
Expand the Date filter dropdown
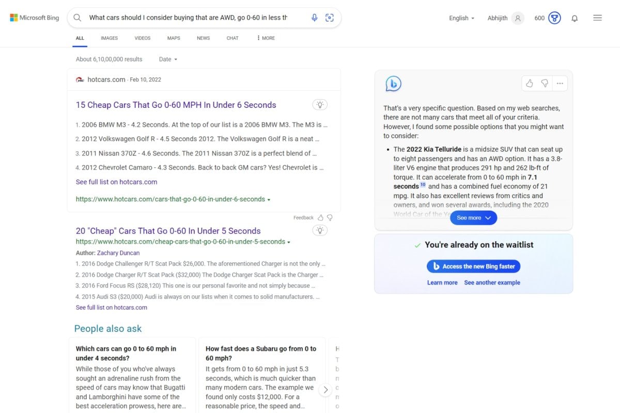[168, 59]
